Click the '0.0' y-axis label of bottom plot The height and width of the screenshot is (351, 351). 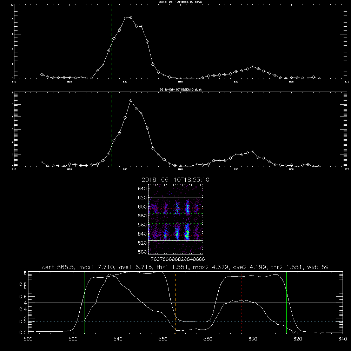pyautogui.click(x=22, y=333)
